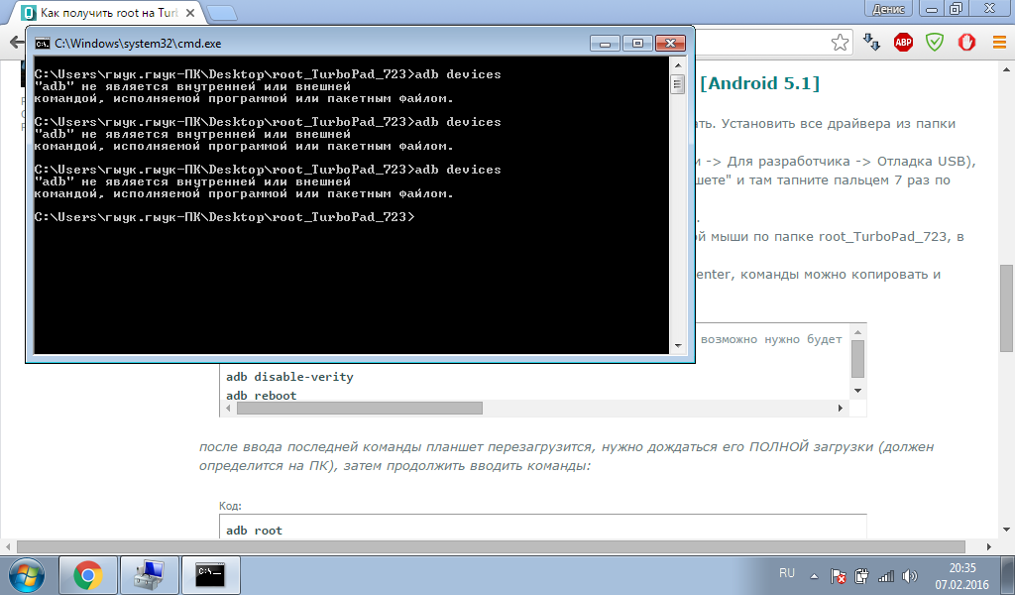The height and width of the screenshot is (595, 1015).
Task: Open Chrome from the taskbar
Action: coord(87,575)
